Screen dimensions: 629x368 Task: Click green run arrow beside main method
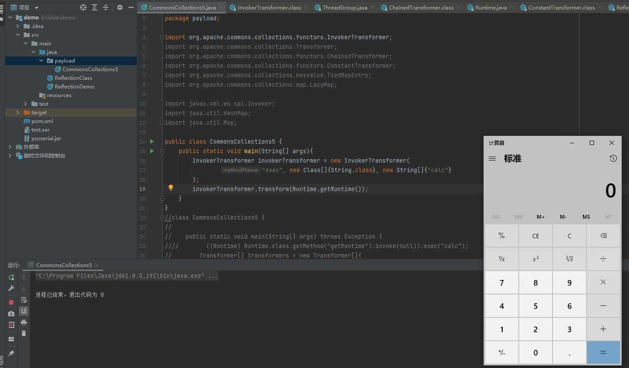coord(152,151)
